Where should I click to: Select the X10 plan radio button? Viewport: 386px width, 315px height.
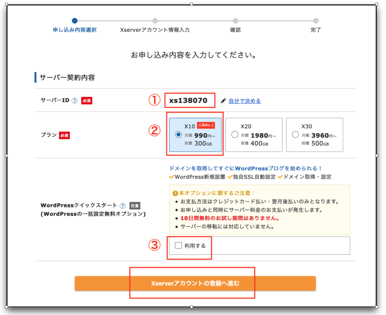pos(178,135)
